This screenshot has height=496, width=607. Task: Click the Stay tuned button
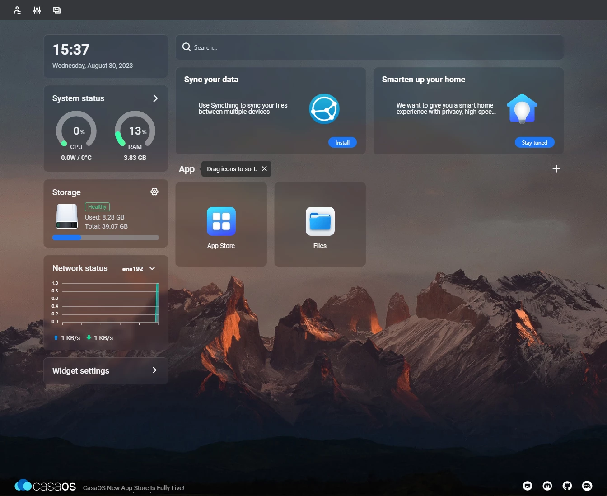point(534,143)
